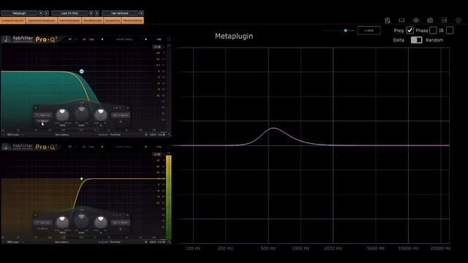The width and height of the screenshot is (468, 263).
Task: Enable the IR checkbox
Action: coord(450,31)
